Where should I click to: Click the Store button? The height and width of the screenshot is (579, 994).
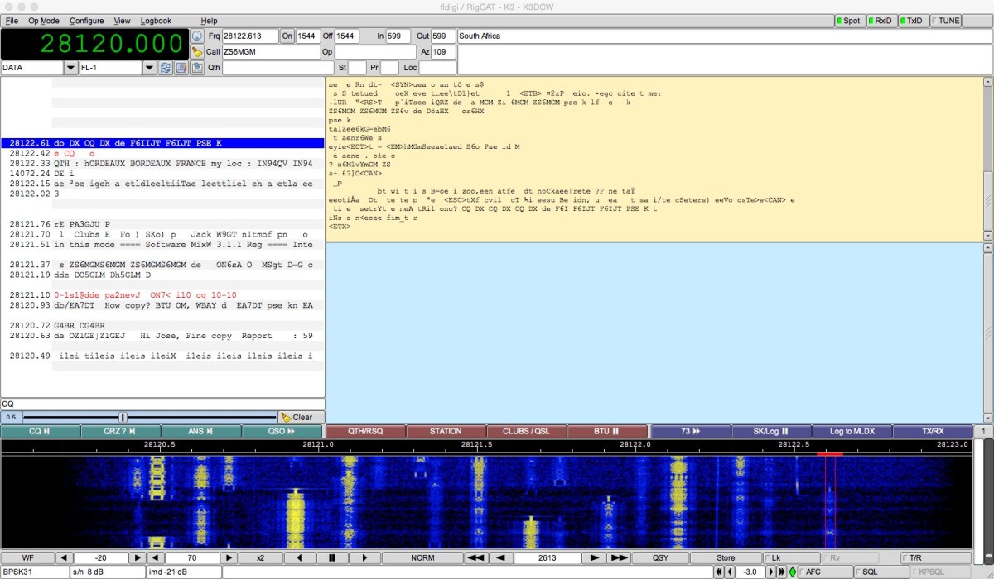(x=726, y=557)
